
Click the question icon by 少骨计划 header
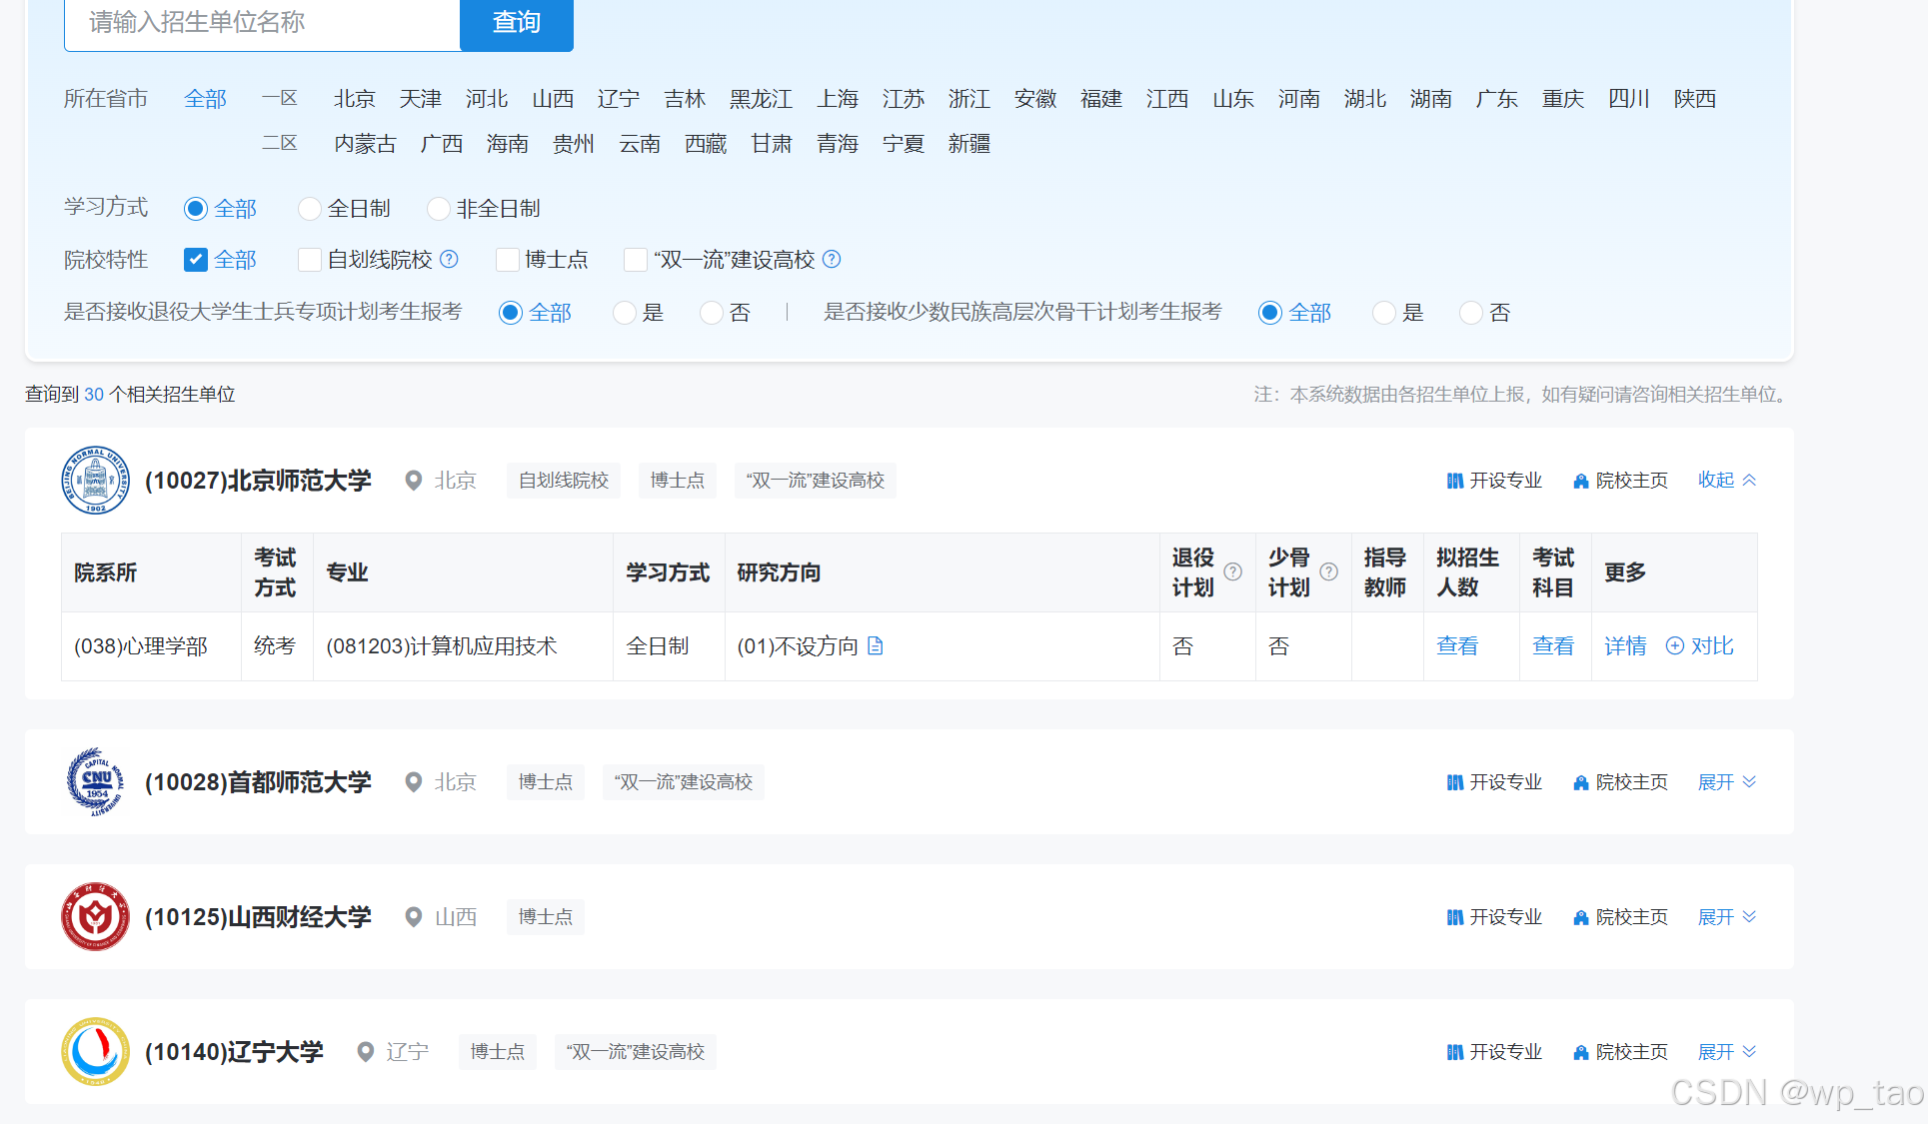coord(1329,572)
